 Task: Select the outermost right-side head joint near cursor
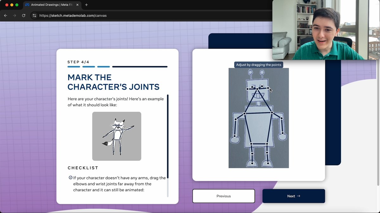tap(268, 88)
